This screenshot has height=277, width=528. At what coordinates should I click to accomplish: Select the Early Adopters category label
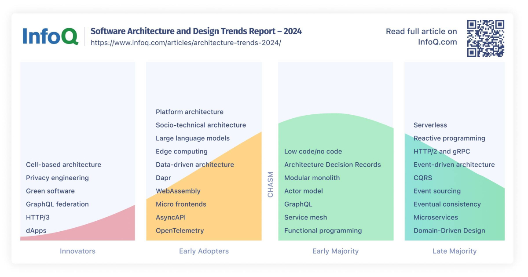tap(204, 251)
